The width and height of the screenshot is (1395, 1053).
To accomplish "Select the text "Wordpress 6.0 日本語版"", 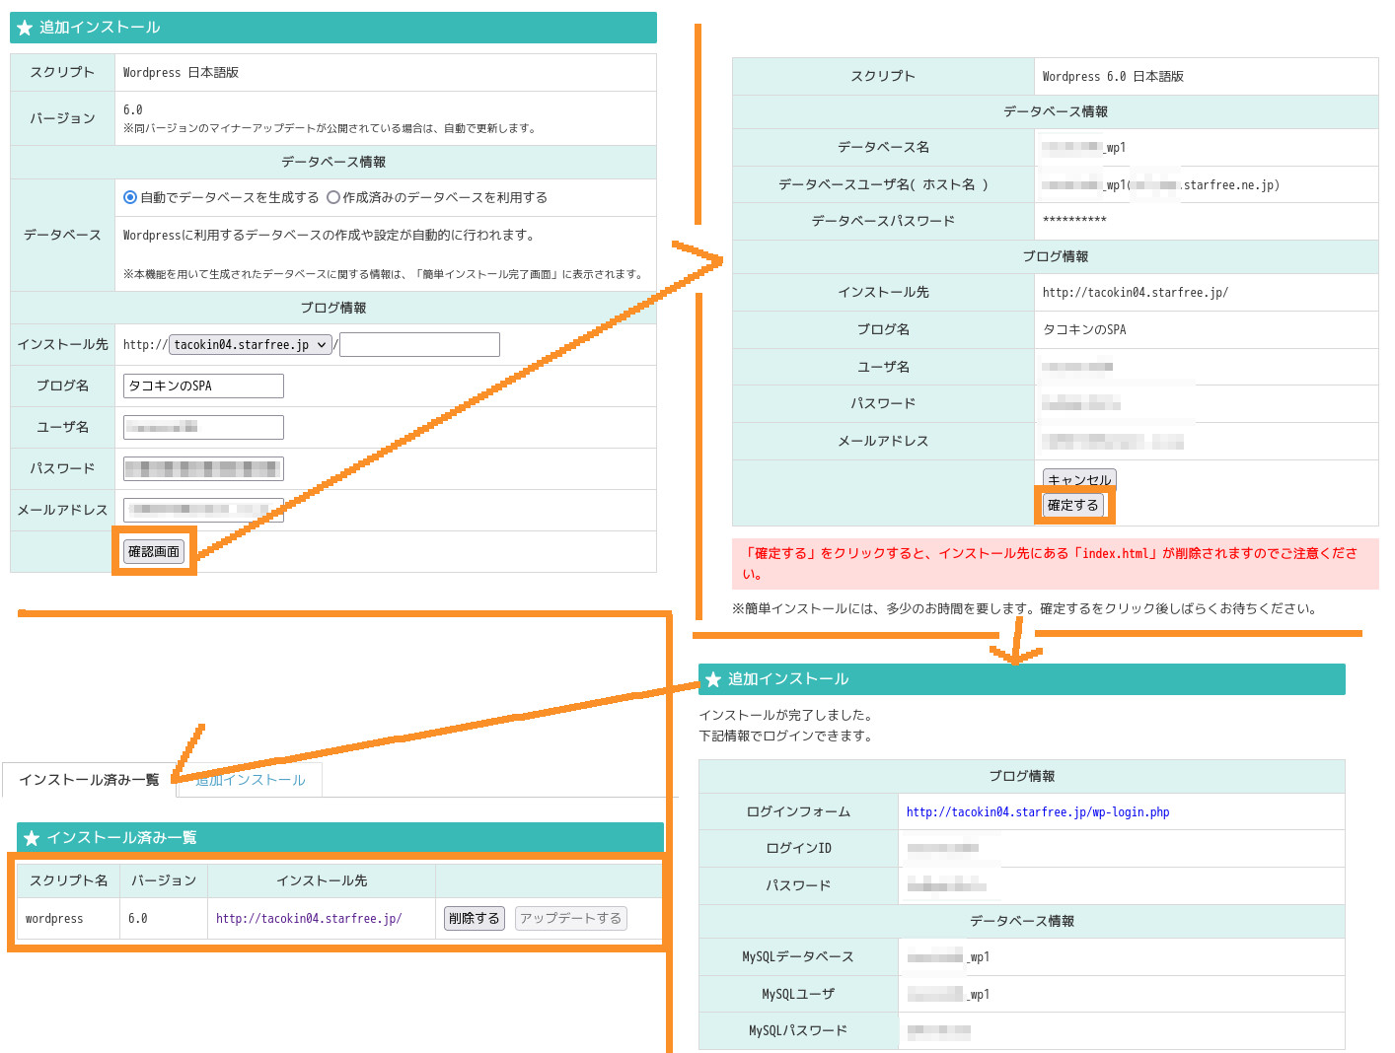I will [x=1113, y=77].
